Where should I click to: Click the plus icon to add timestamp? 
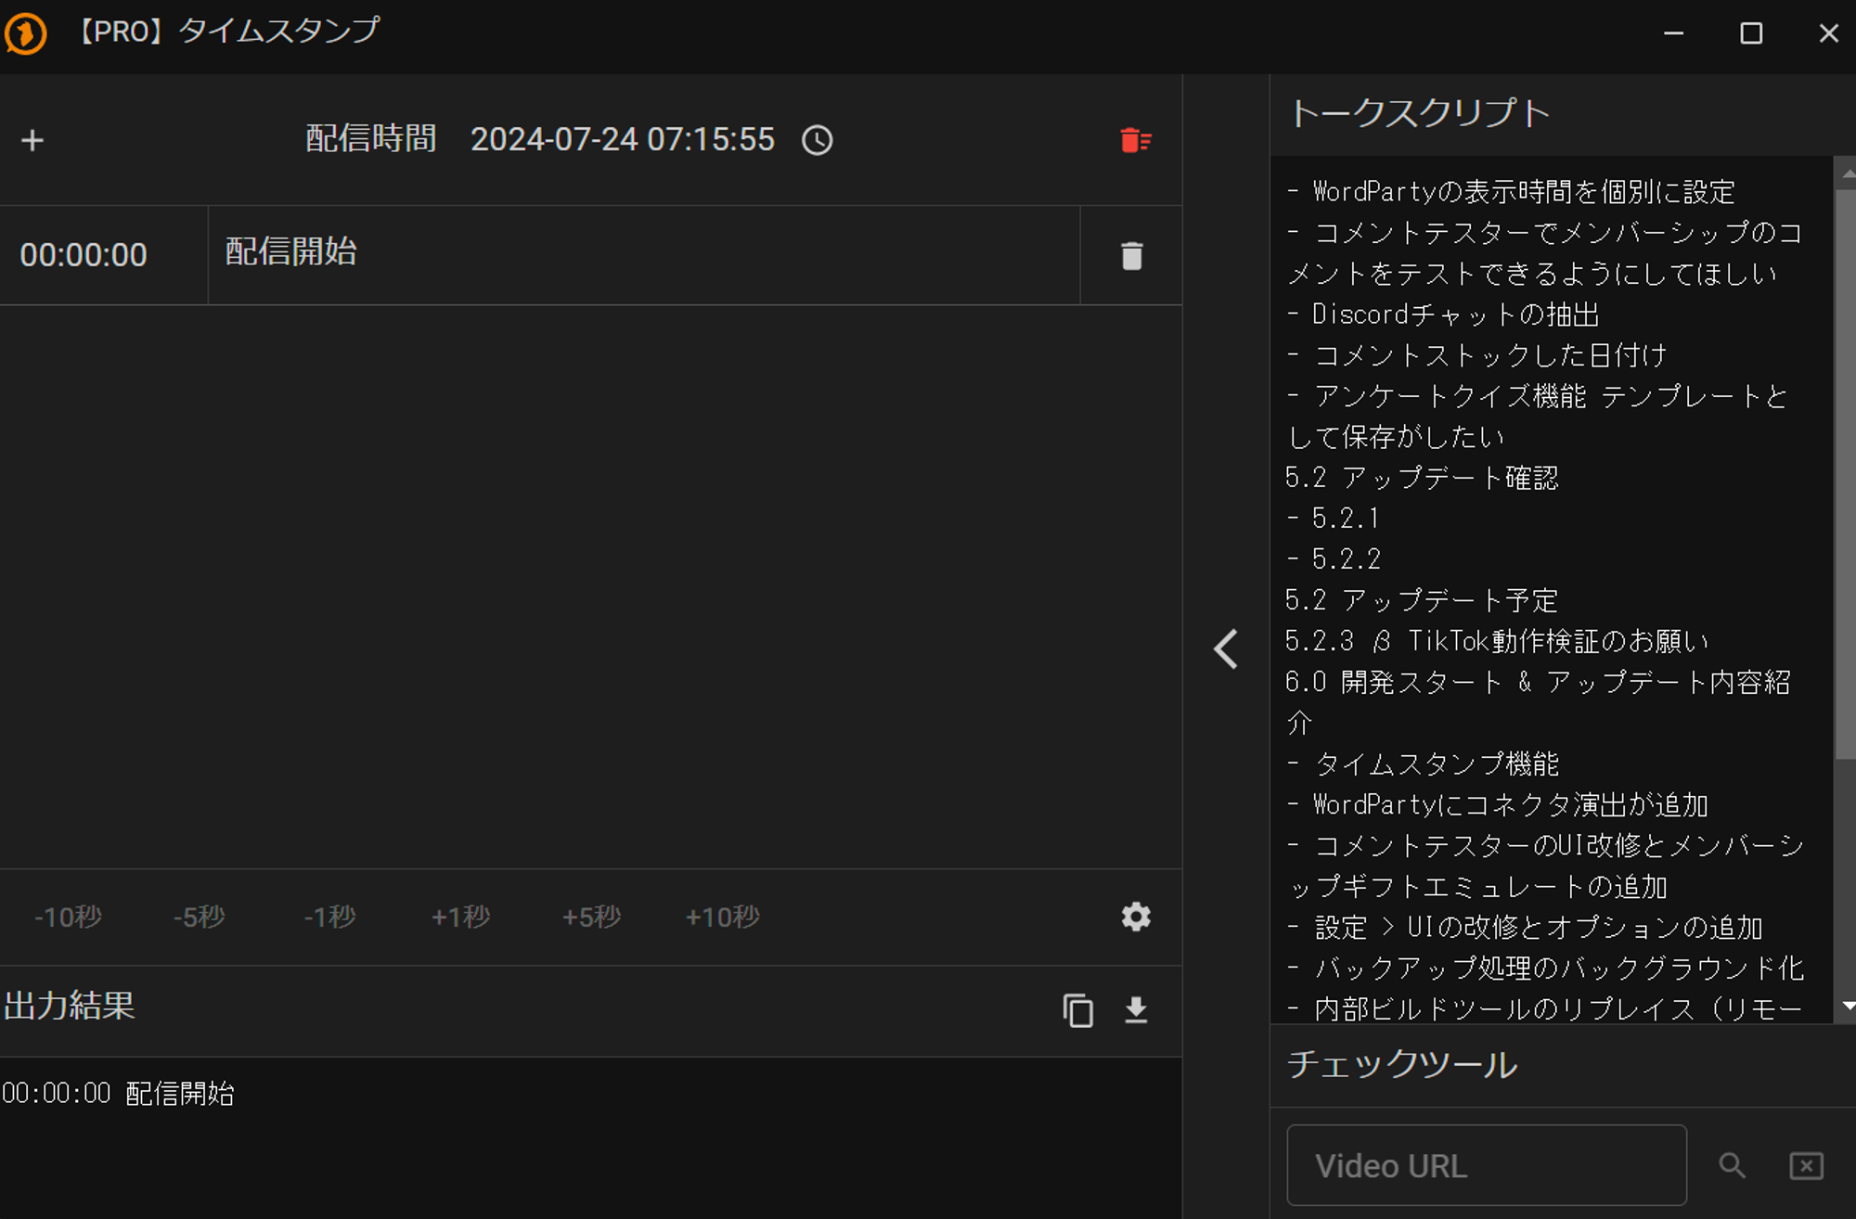pos(32,140)
